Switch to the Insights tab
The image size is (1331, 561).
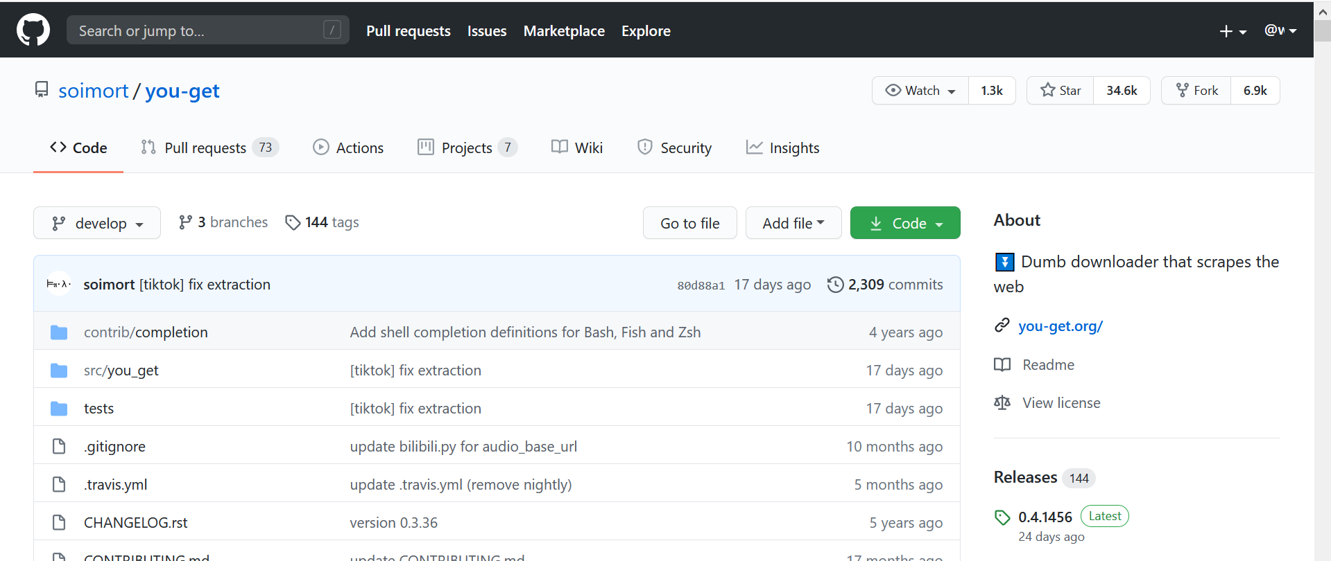pos(783,148)
